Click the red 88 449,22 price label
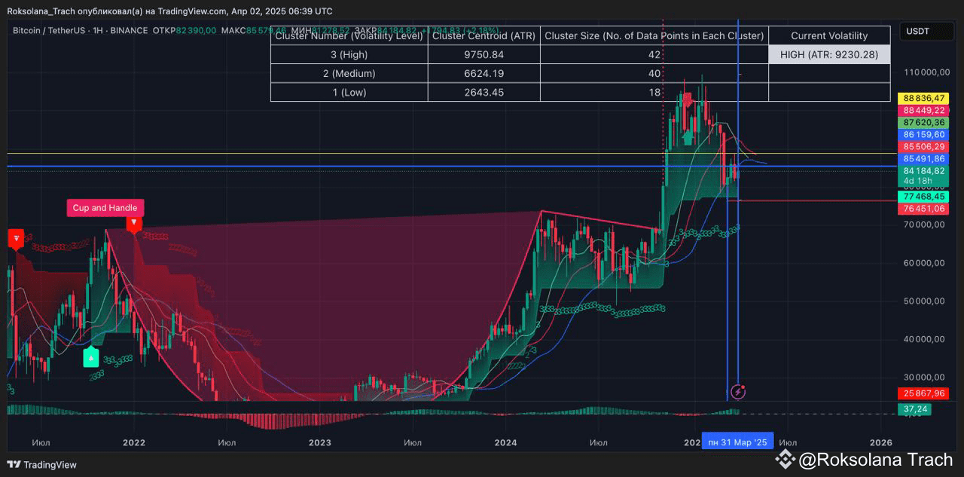 pos(923,110)
